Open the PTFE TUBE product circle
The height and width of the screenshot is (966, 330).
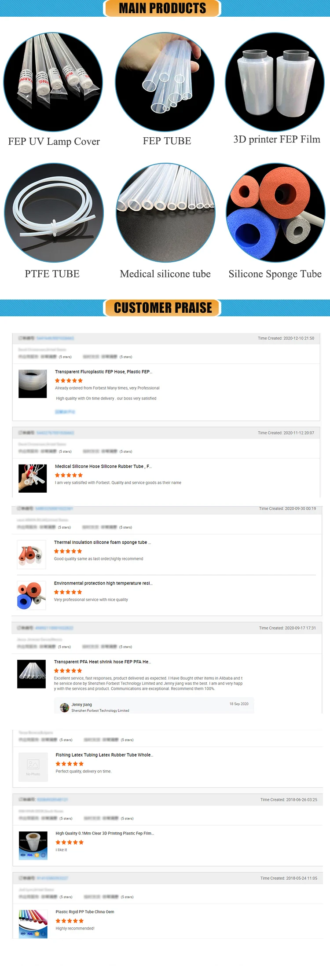54,213
